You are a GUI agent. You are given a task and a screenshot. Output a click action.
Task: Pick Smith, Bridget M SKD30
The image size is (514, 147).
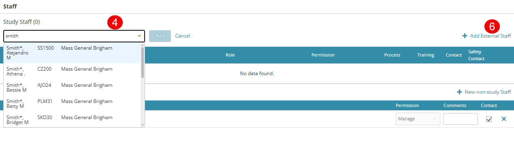(73, 120)
